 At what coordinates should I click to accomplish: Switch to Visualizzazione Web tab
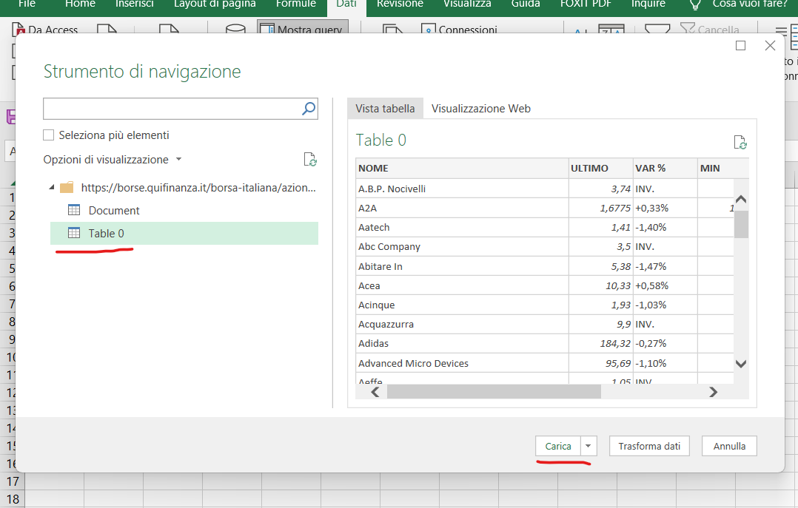pos(480,108)
